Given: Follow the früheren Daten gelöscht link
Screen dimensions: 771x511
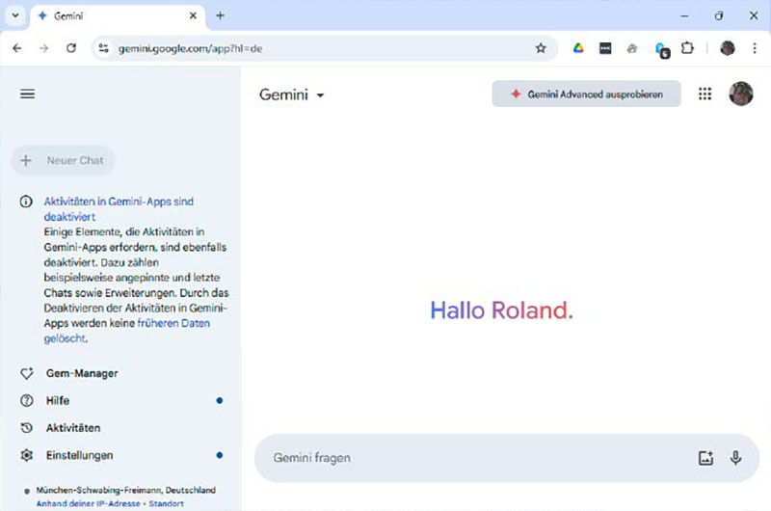Looking at the screenshot, I should point(127,331).
